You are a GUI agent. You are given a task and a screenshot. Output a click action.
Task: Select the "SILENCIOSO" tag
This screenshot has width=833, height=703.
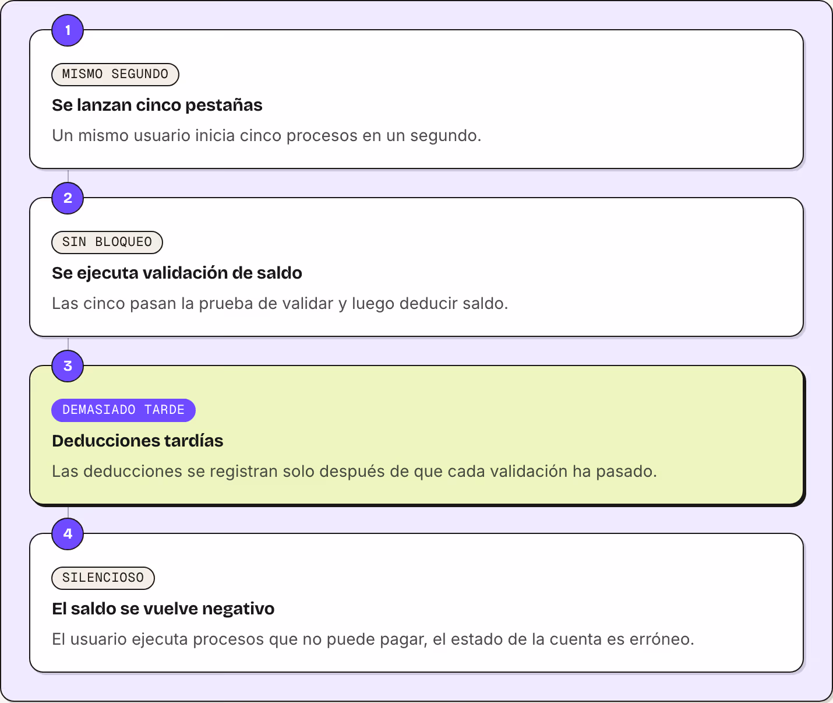tap(103, 578)
